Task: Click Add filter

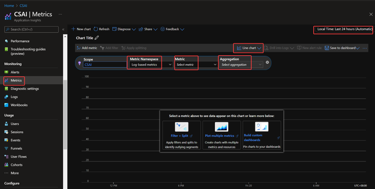Action: pos(109,48)
